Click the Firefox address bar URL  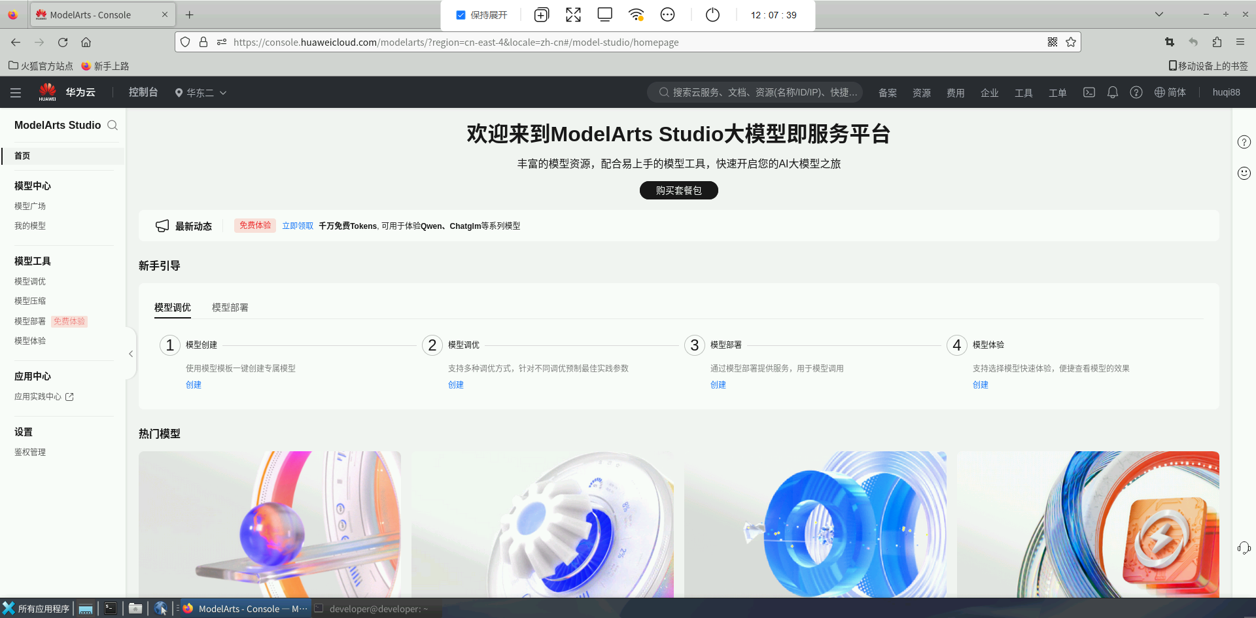coord(456,42)
